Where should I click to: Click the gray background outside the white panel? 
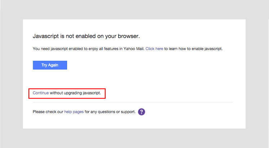pos(11,72)
